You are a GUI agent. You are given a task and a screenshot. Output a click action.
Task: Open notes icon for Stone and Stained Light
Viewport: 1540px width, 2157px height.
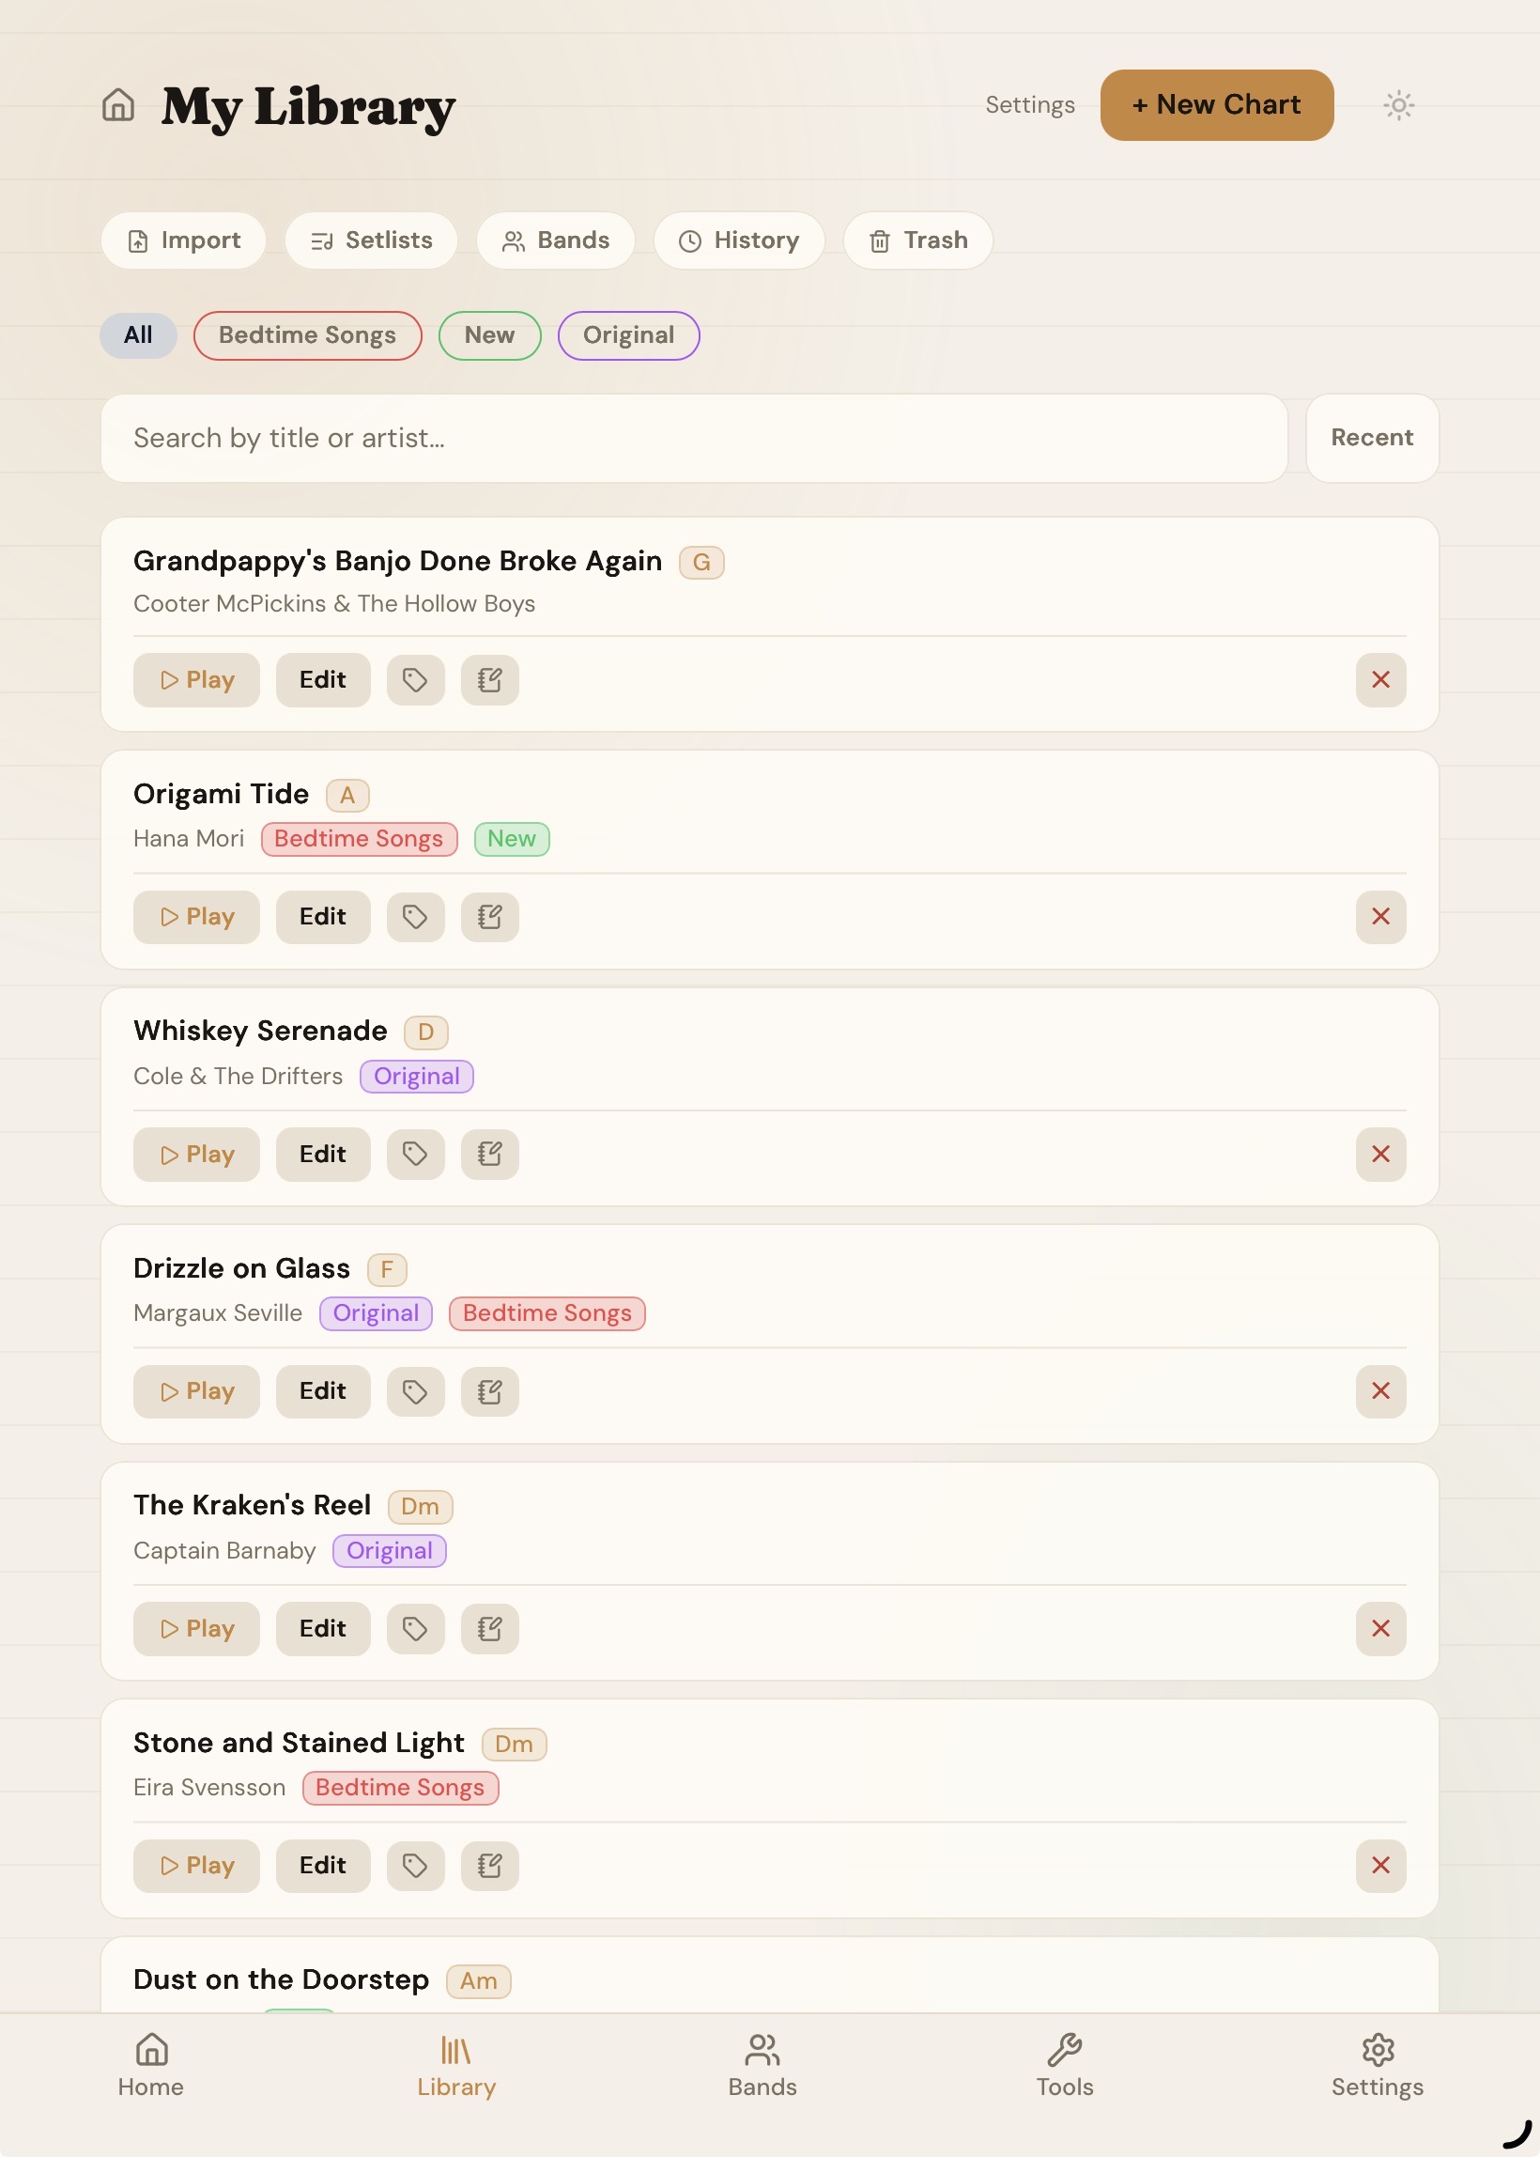(489, 1865)
